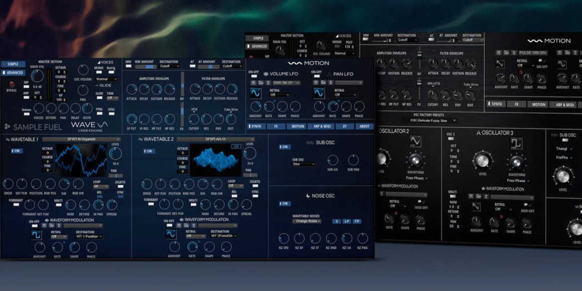Enable ARP toggle in Master Section

26,98
